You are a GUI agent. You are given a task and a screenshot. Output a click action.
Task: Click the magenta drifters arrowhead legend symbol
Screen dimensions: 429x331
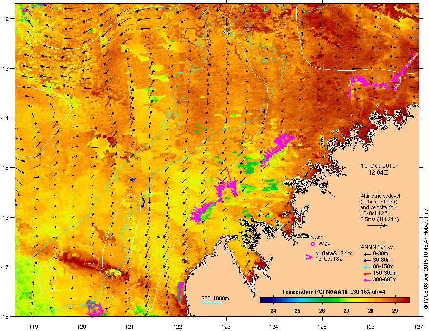(309, 257)
